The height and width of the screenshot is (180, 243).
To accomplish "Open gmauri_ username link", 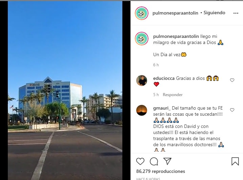I will point(162,108).
